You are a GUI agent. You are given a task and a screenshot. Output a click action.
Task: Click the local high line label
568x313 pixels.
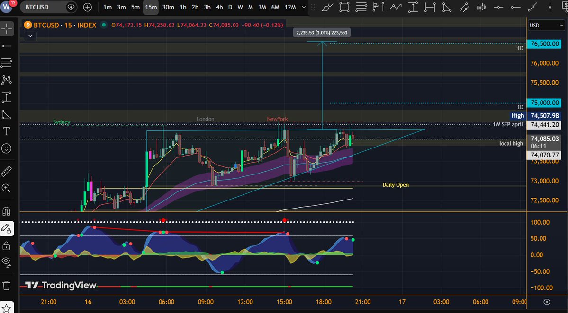tap(511, 143)
